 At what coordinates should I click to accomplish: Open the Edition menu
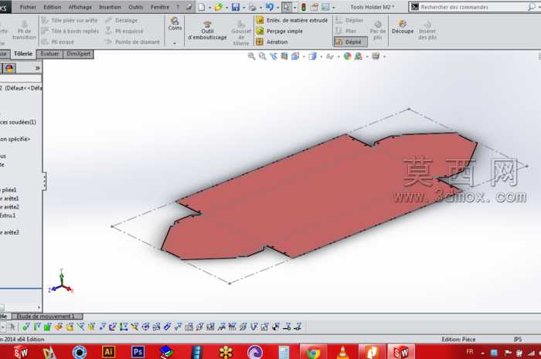tap(52, 7)
